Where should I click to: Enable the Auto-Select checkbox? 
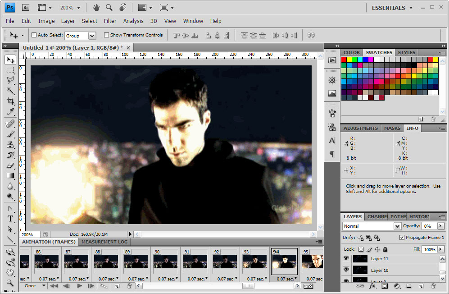click(34, 35)
